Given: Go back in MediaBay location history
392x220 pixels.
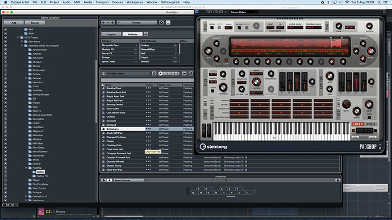Looking at the screenshot, I should (103, 23).
